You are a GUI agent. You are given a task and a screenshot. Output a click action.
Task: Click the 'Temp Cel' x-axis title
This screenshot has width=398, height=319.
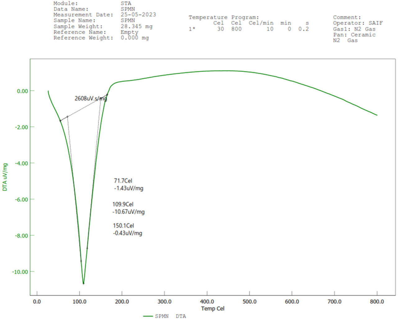pyautogui.click(x=213, y=308)
